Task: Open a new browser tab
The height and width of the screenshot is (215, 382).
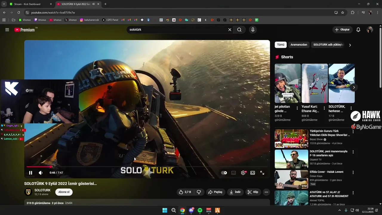Action: pos(105,4)
